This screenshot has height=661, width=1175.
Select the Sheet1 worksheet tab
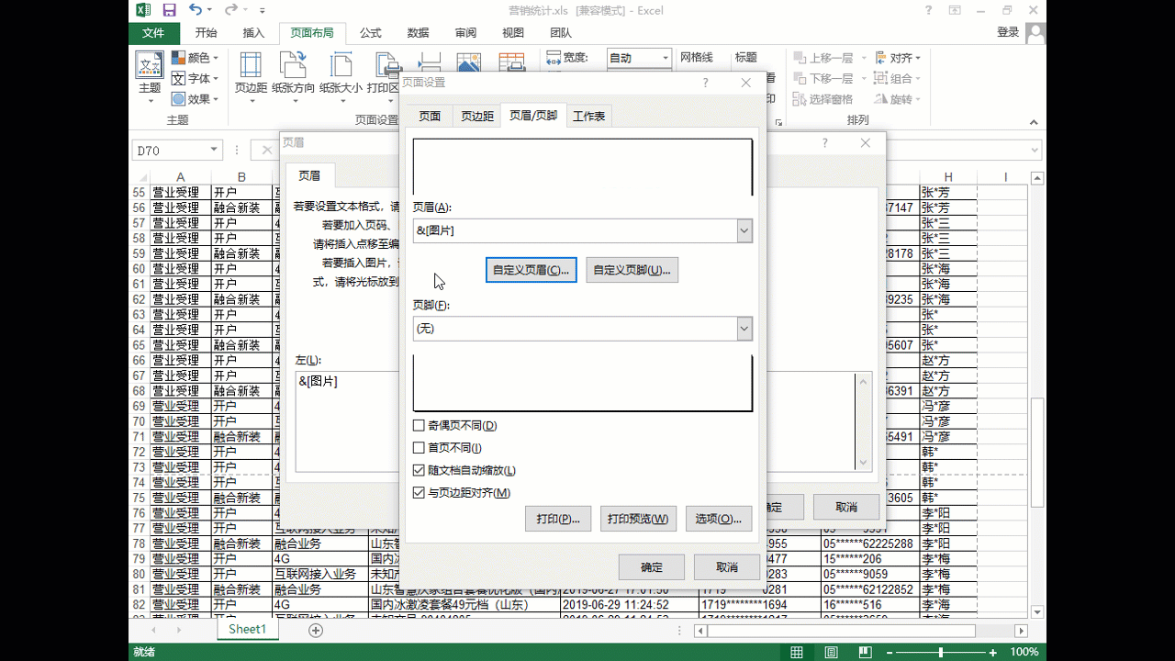(x=247, y=630)
